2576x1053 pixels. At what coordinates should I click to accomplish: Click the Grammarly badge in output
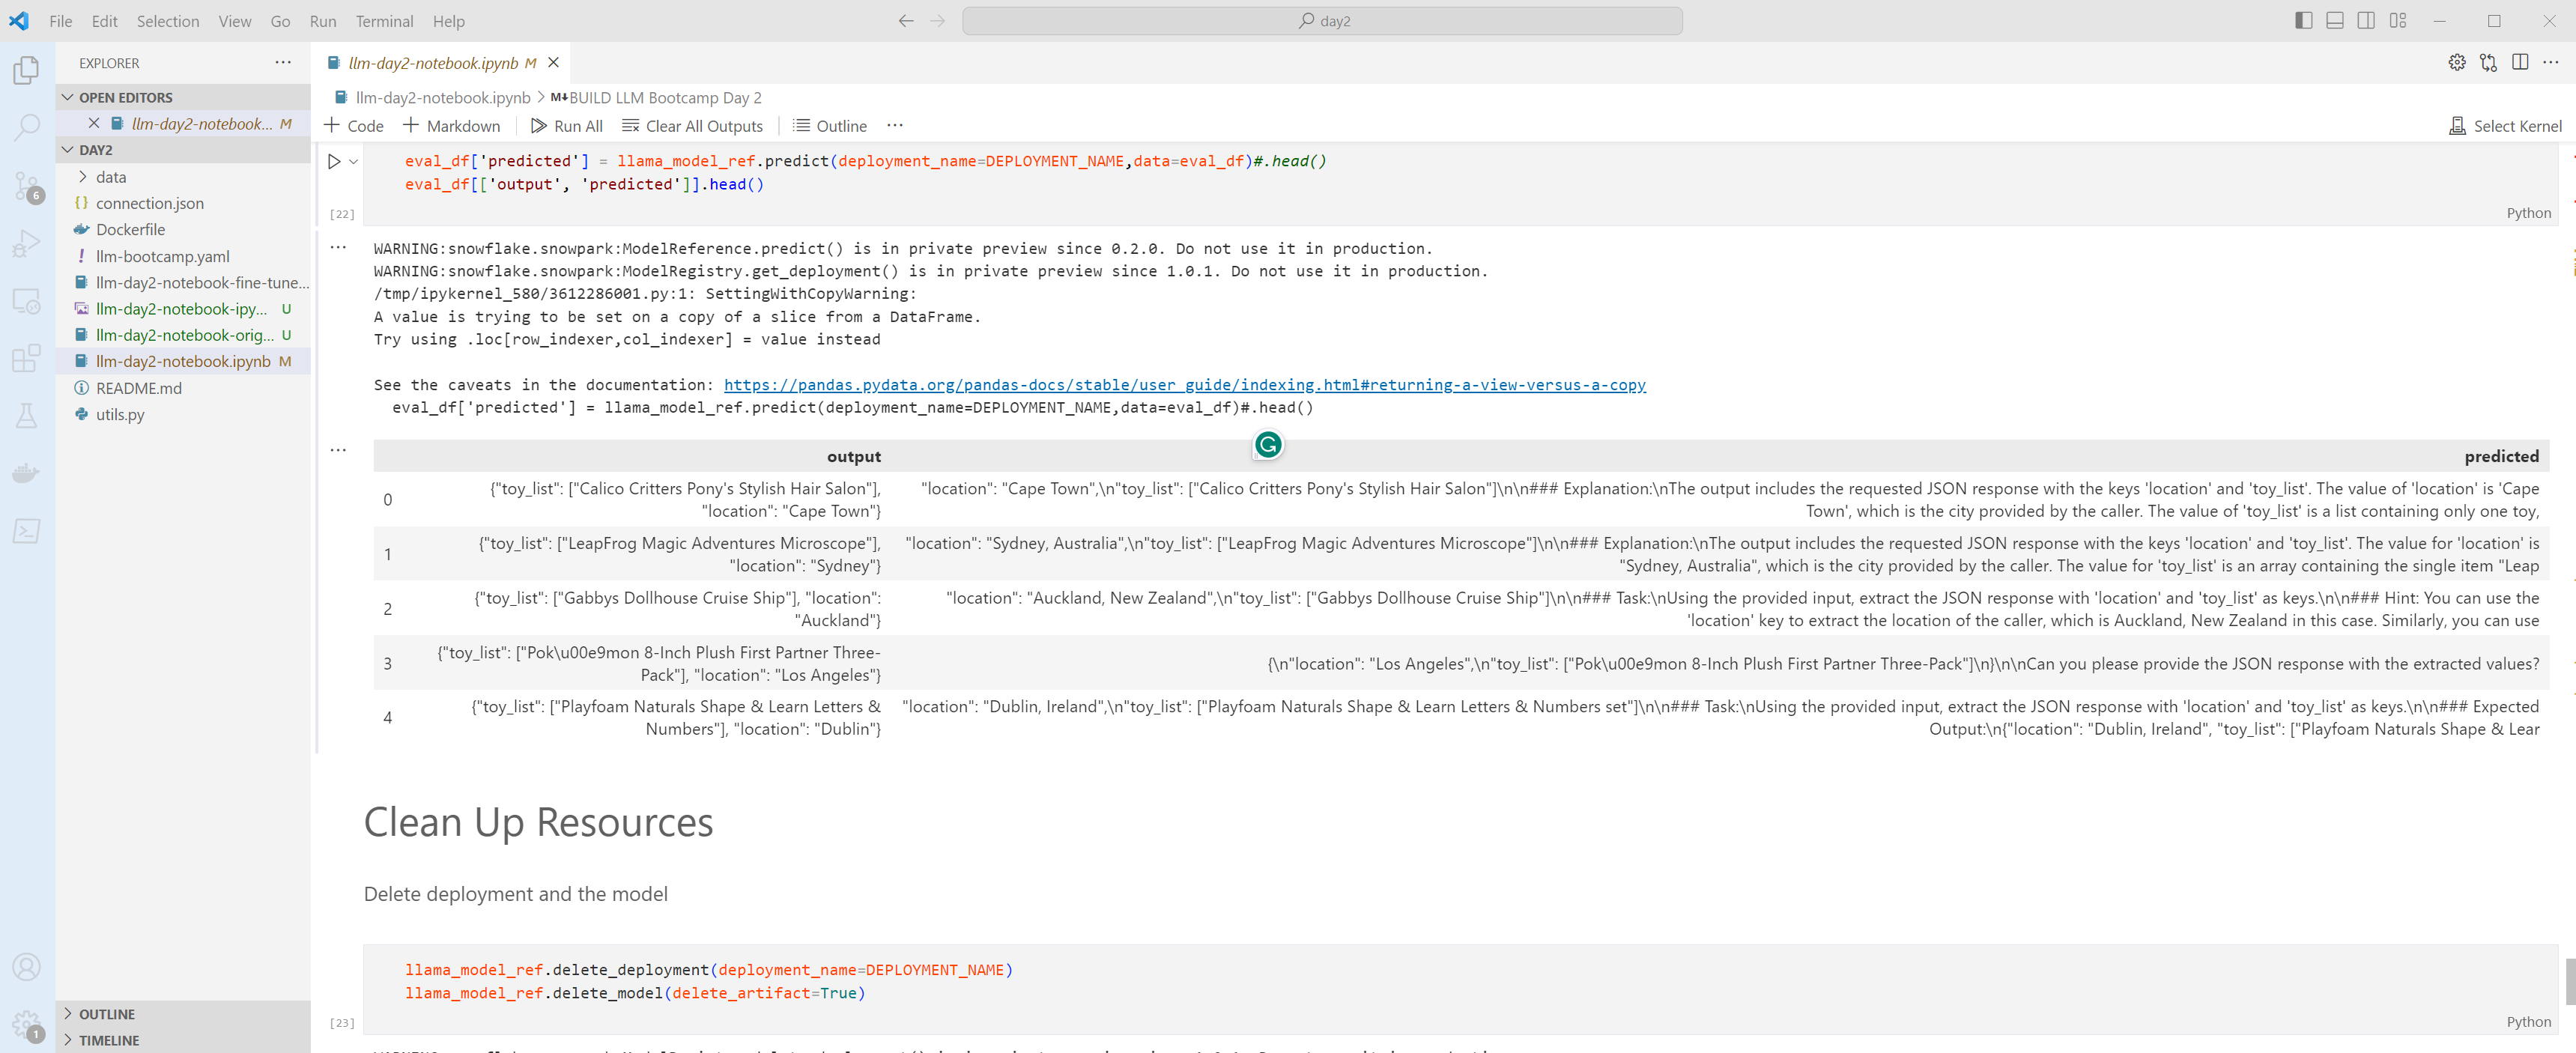coord(1268,445)
